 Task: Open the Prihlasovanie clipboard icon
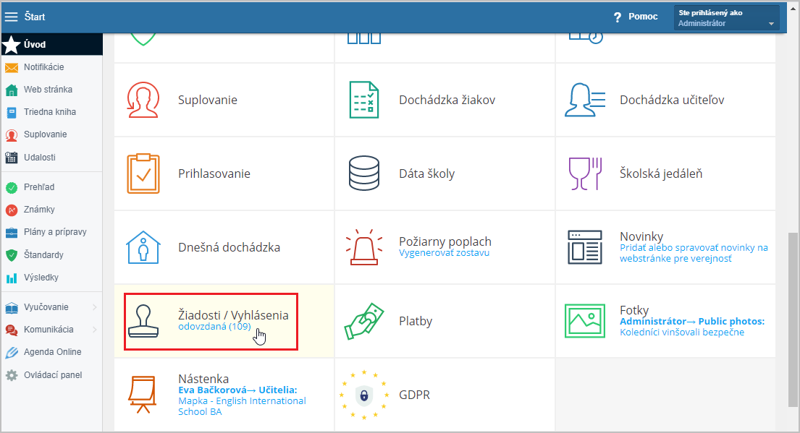click(143, 173)
